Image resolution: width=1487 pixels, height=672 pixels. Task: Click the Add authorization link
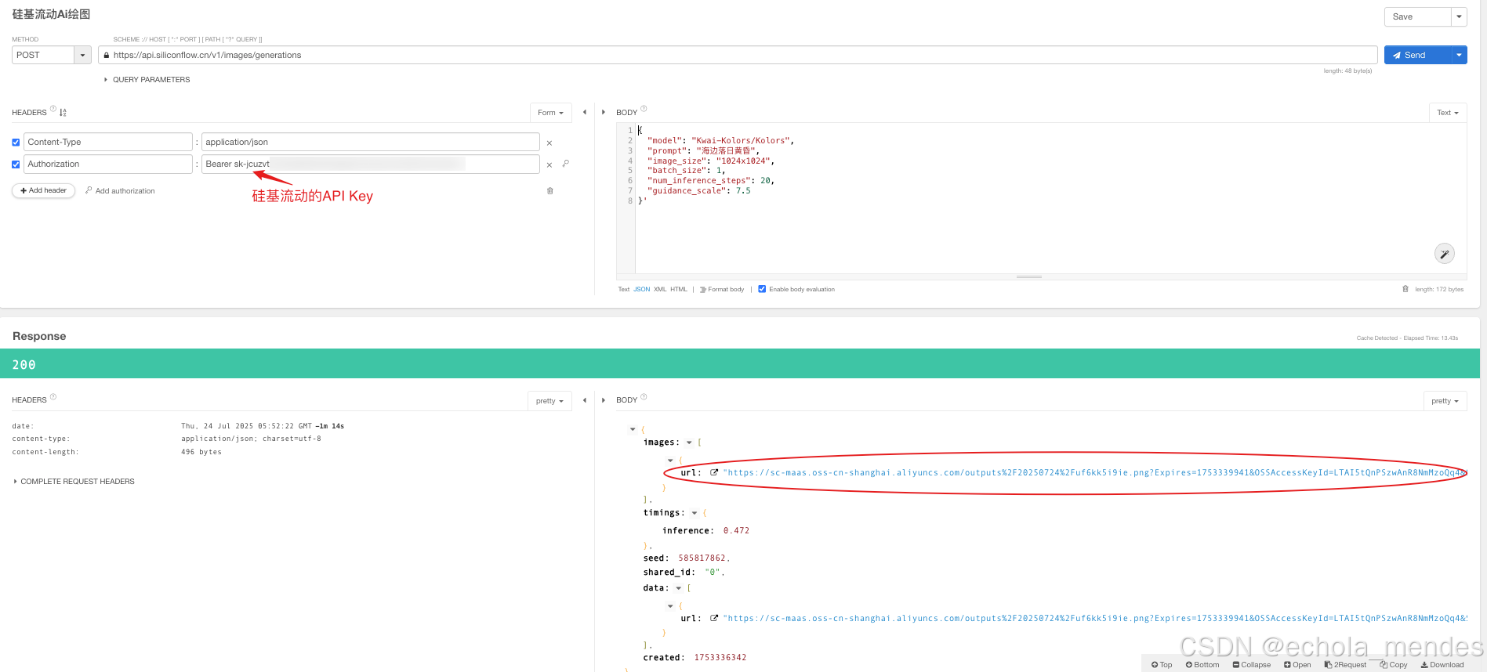(120, 191)
